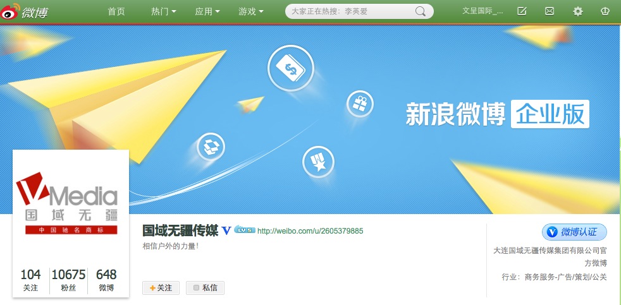
Task: Expand the 热门 dropdown menu
Action: (x=164, y=11)
